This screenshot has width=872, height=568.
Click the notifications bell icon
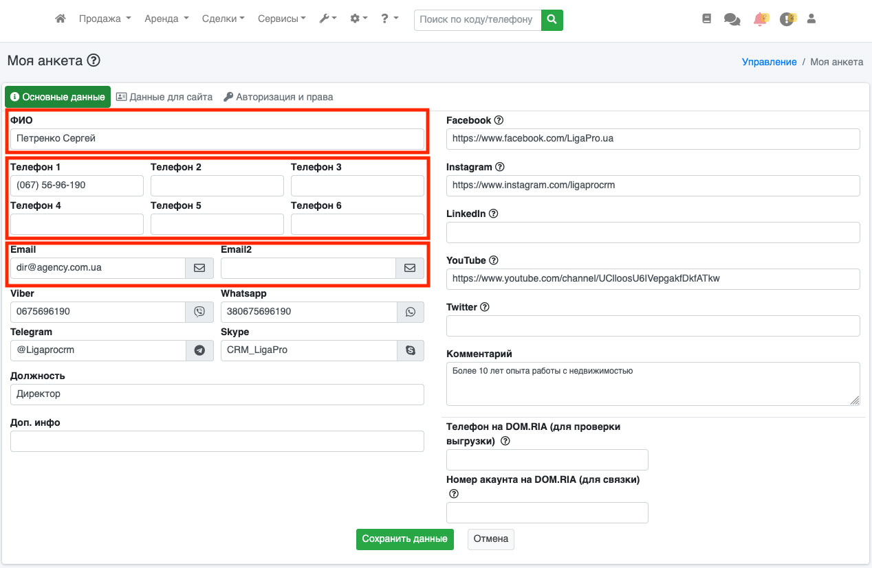(x=760, y=19)
